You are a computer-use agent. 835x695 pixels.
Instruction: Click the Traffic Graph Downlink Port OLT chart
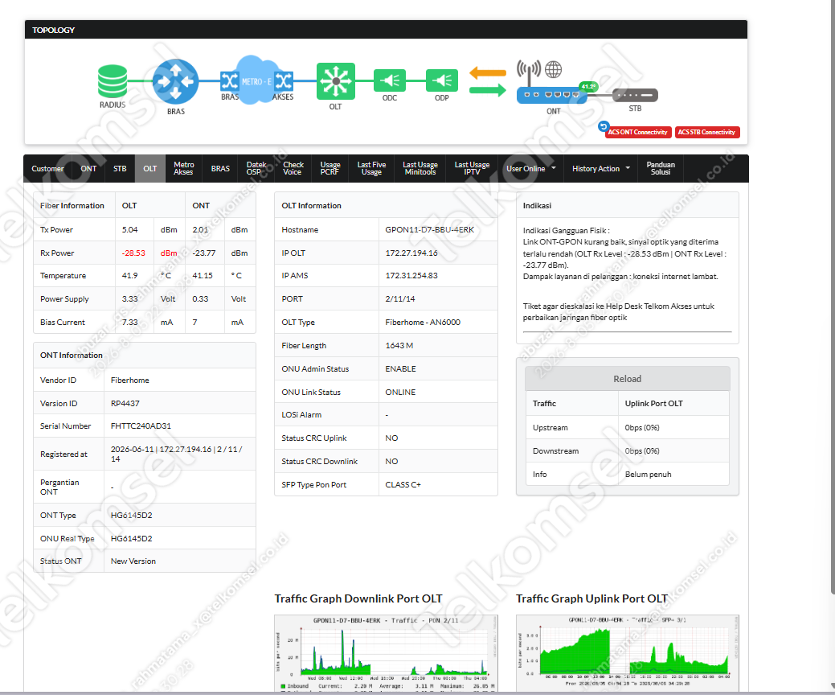387,653
